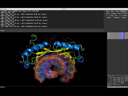Open the Show menu for the 1mnm object

pyautogui.click(x=122, y=35)
